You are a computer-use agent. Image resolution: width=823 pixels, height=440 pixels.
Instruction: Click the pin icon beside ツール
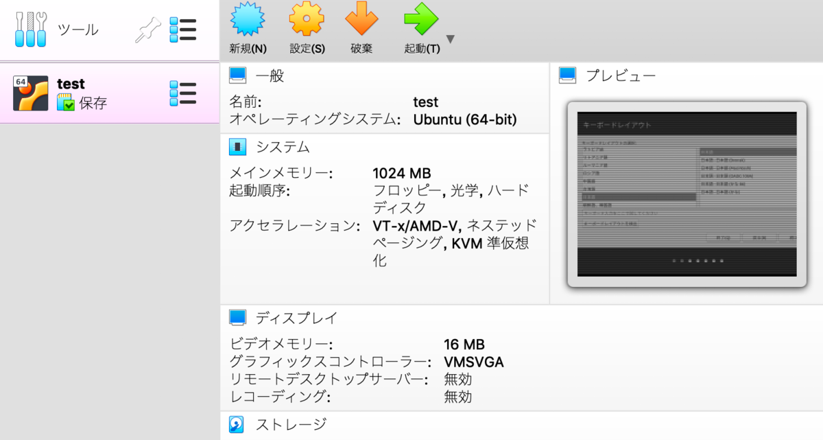147,30
